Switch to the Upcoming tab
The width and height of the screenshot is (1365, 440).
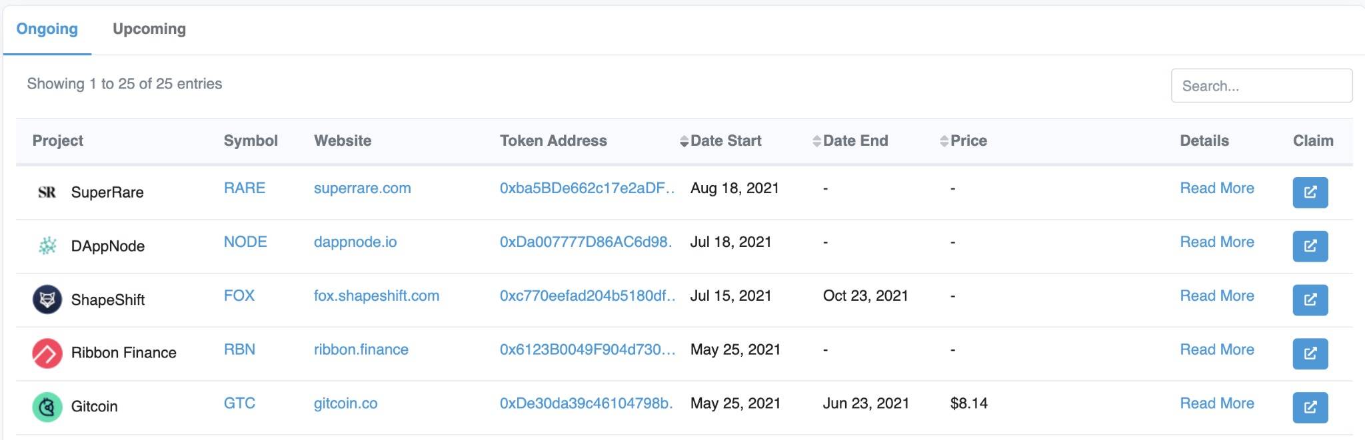tap(149, 29)
